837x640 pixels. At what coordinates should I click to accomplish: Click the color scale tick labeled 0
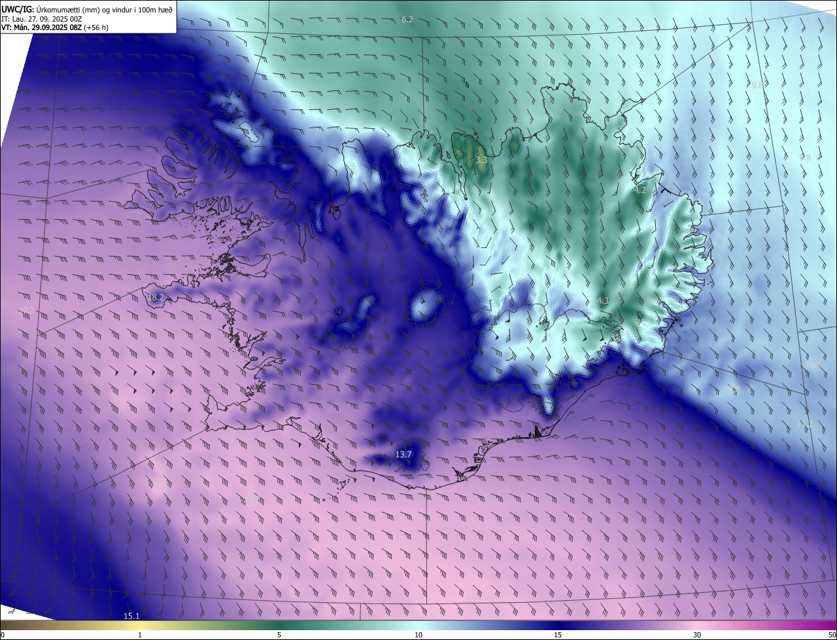pyautogui.click(x=2, y=635)
